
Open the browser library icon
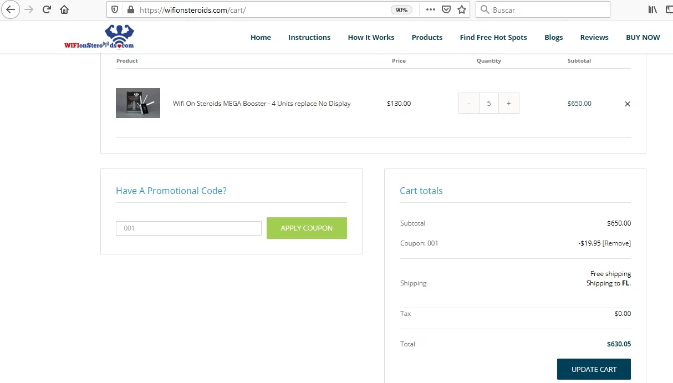653,9
